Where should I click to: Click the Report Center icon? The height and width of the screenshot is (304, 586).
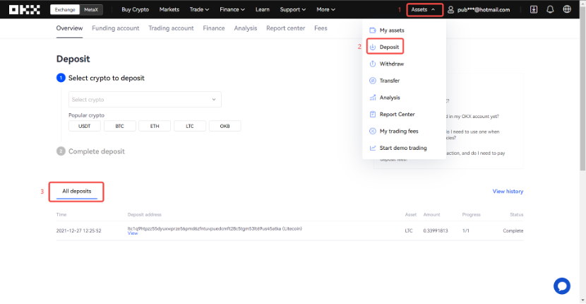[372, 115]
